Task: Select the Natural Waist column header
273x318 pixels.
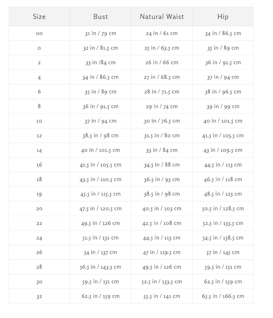Action: point(162,17)
